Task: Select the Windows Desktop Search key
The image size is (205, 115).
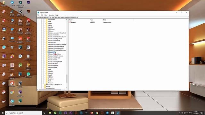Action: point(55,39)
